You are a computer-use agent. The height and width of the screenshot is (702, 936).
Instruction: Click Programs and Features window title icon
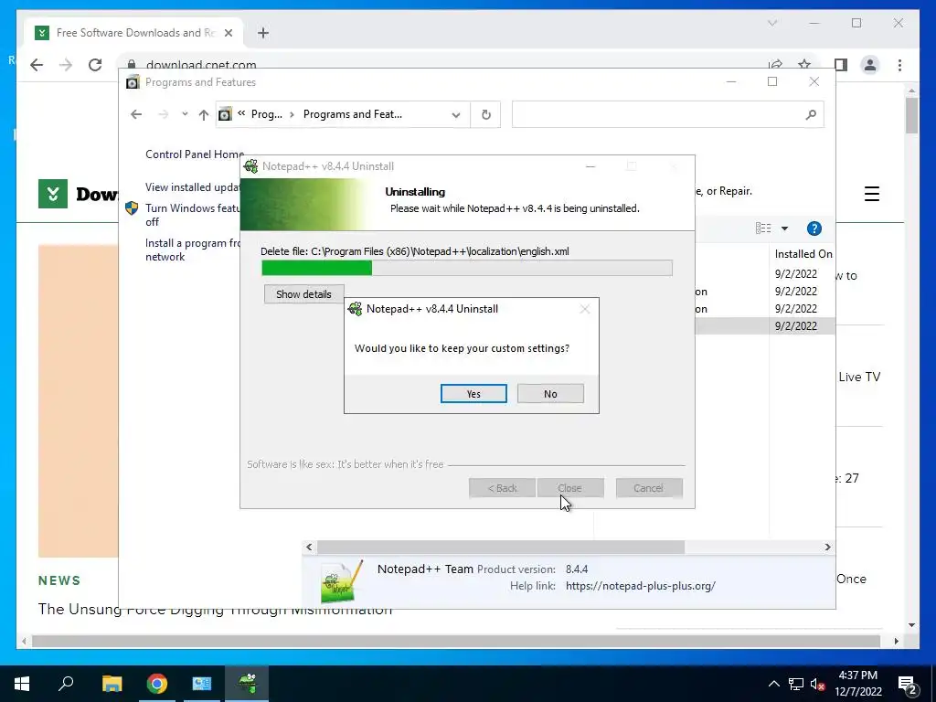point(133,82)
